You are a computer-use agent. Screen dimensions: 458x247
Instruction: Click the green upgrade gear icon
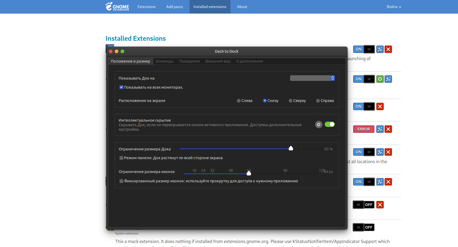pos(380,79)
